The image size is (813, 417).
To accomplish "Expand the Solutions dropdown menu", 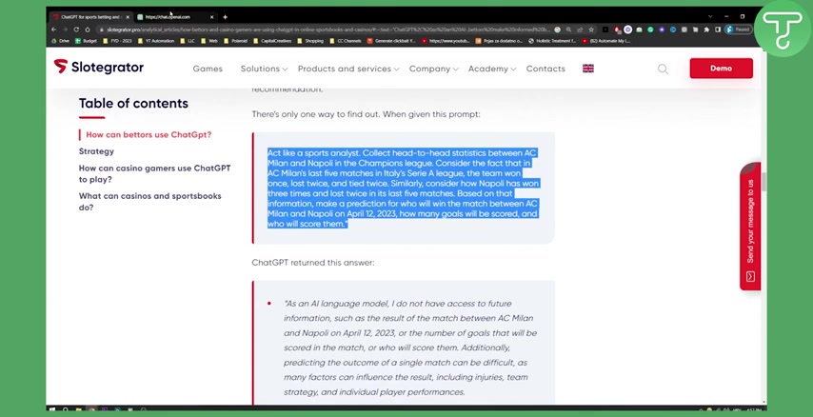I will [263, 69].
